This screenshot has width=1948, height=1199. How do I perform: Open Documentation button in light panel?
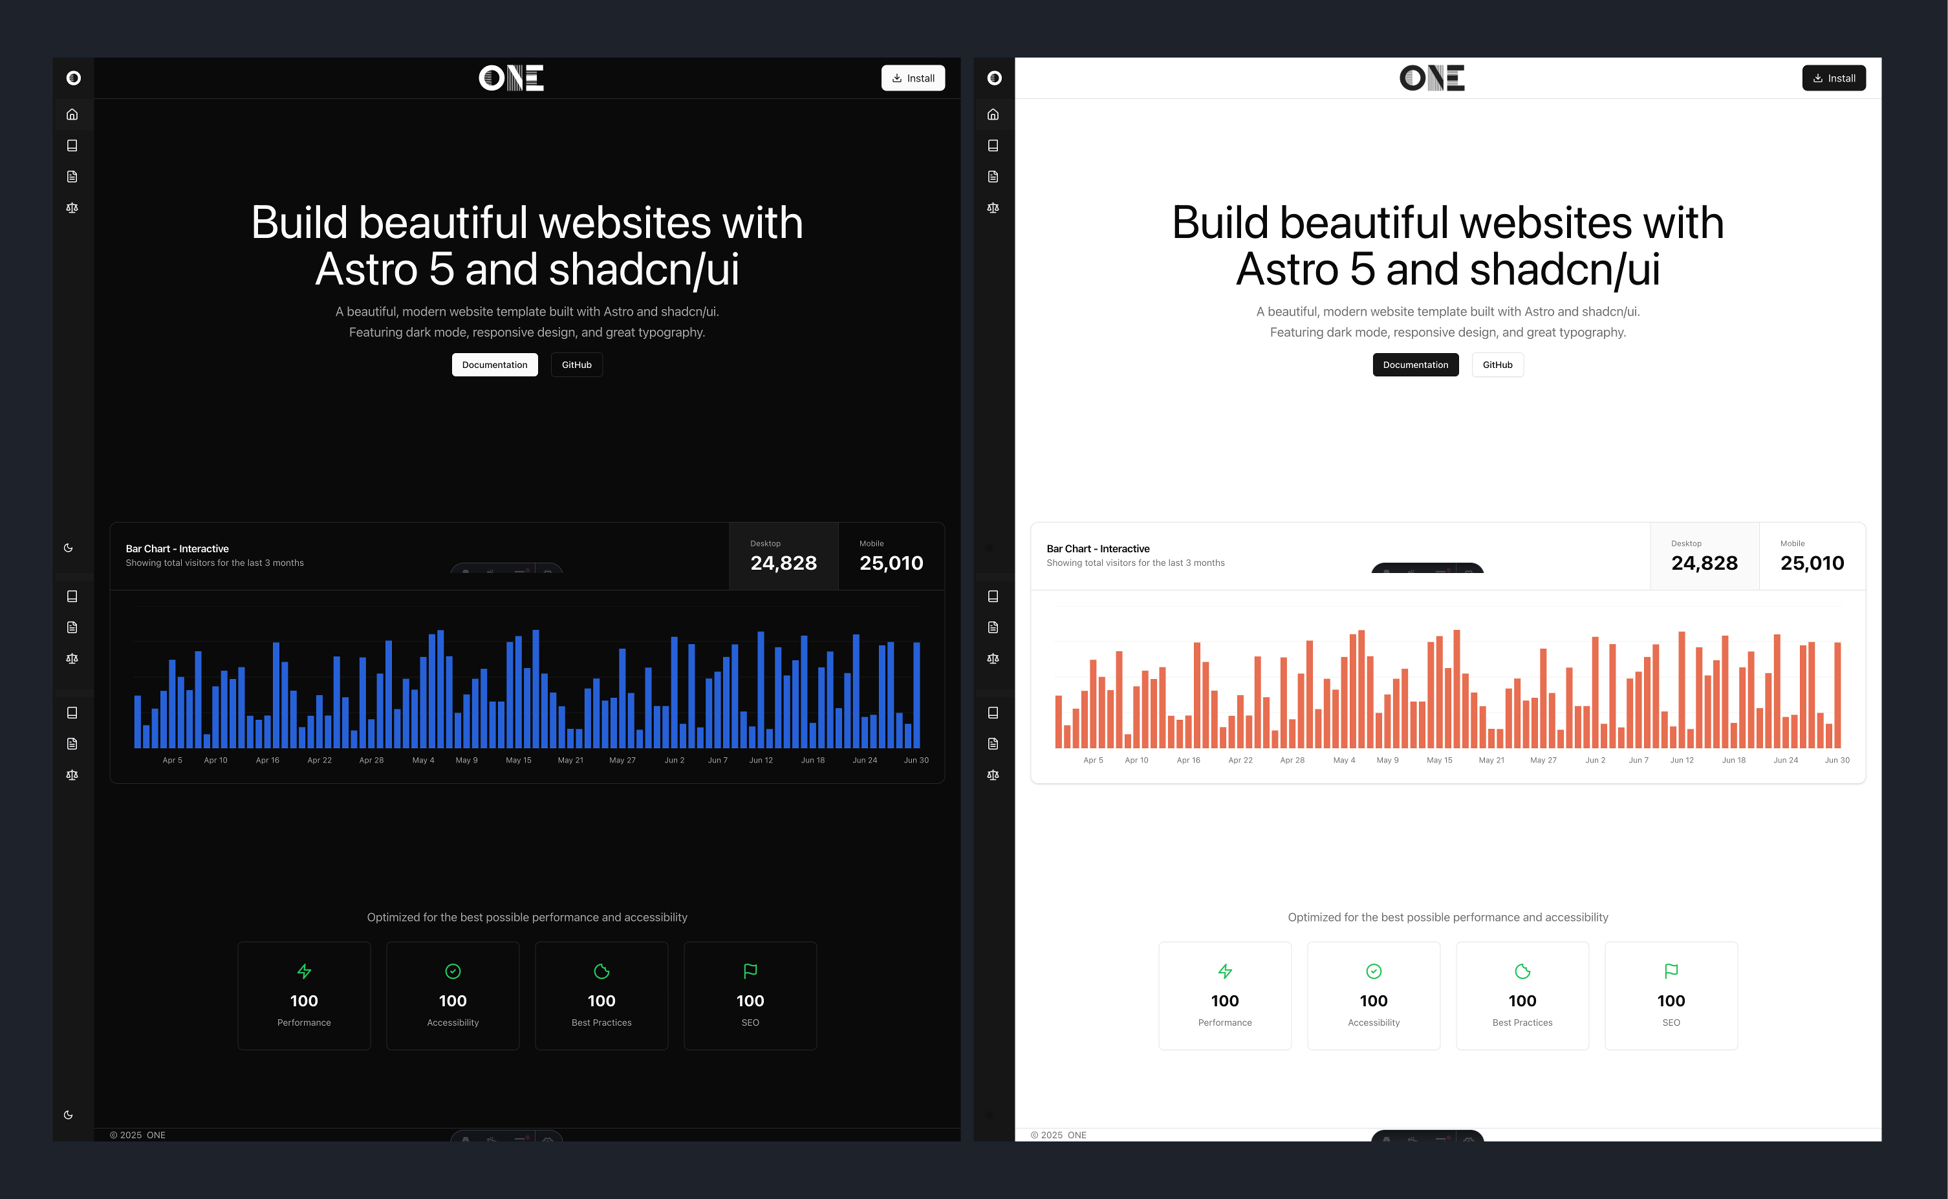coord(1415,365)
